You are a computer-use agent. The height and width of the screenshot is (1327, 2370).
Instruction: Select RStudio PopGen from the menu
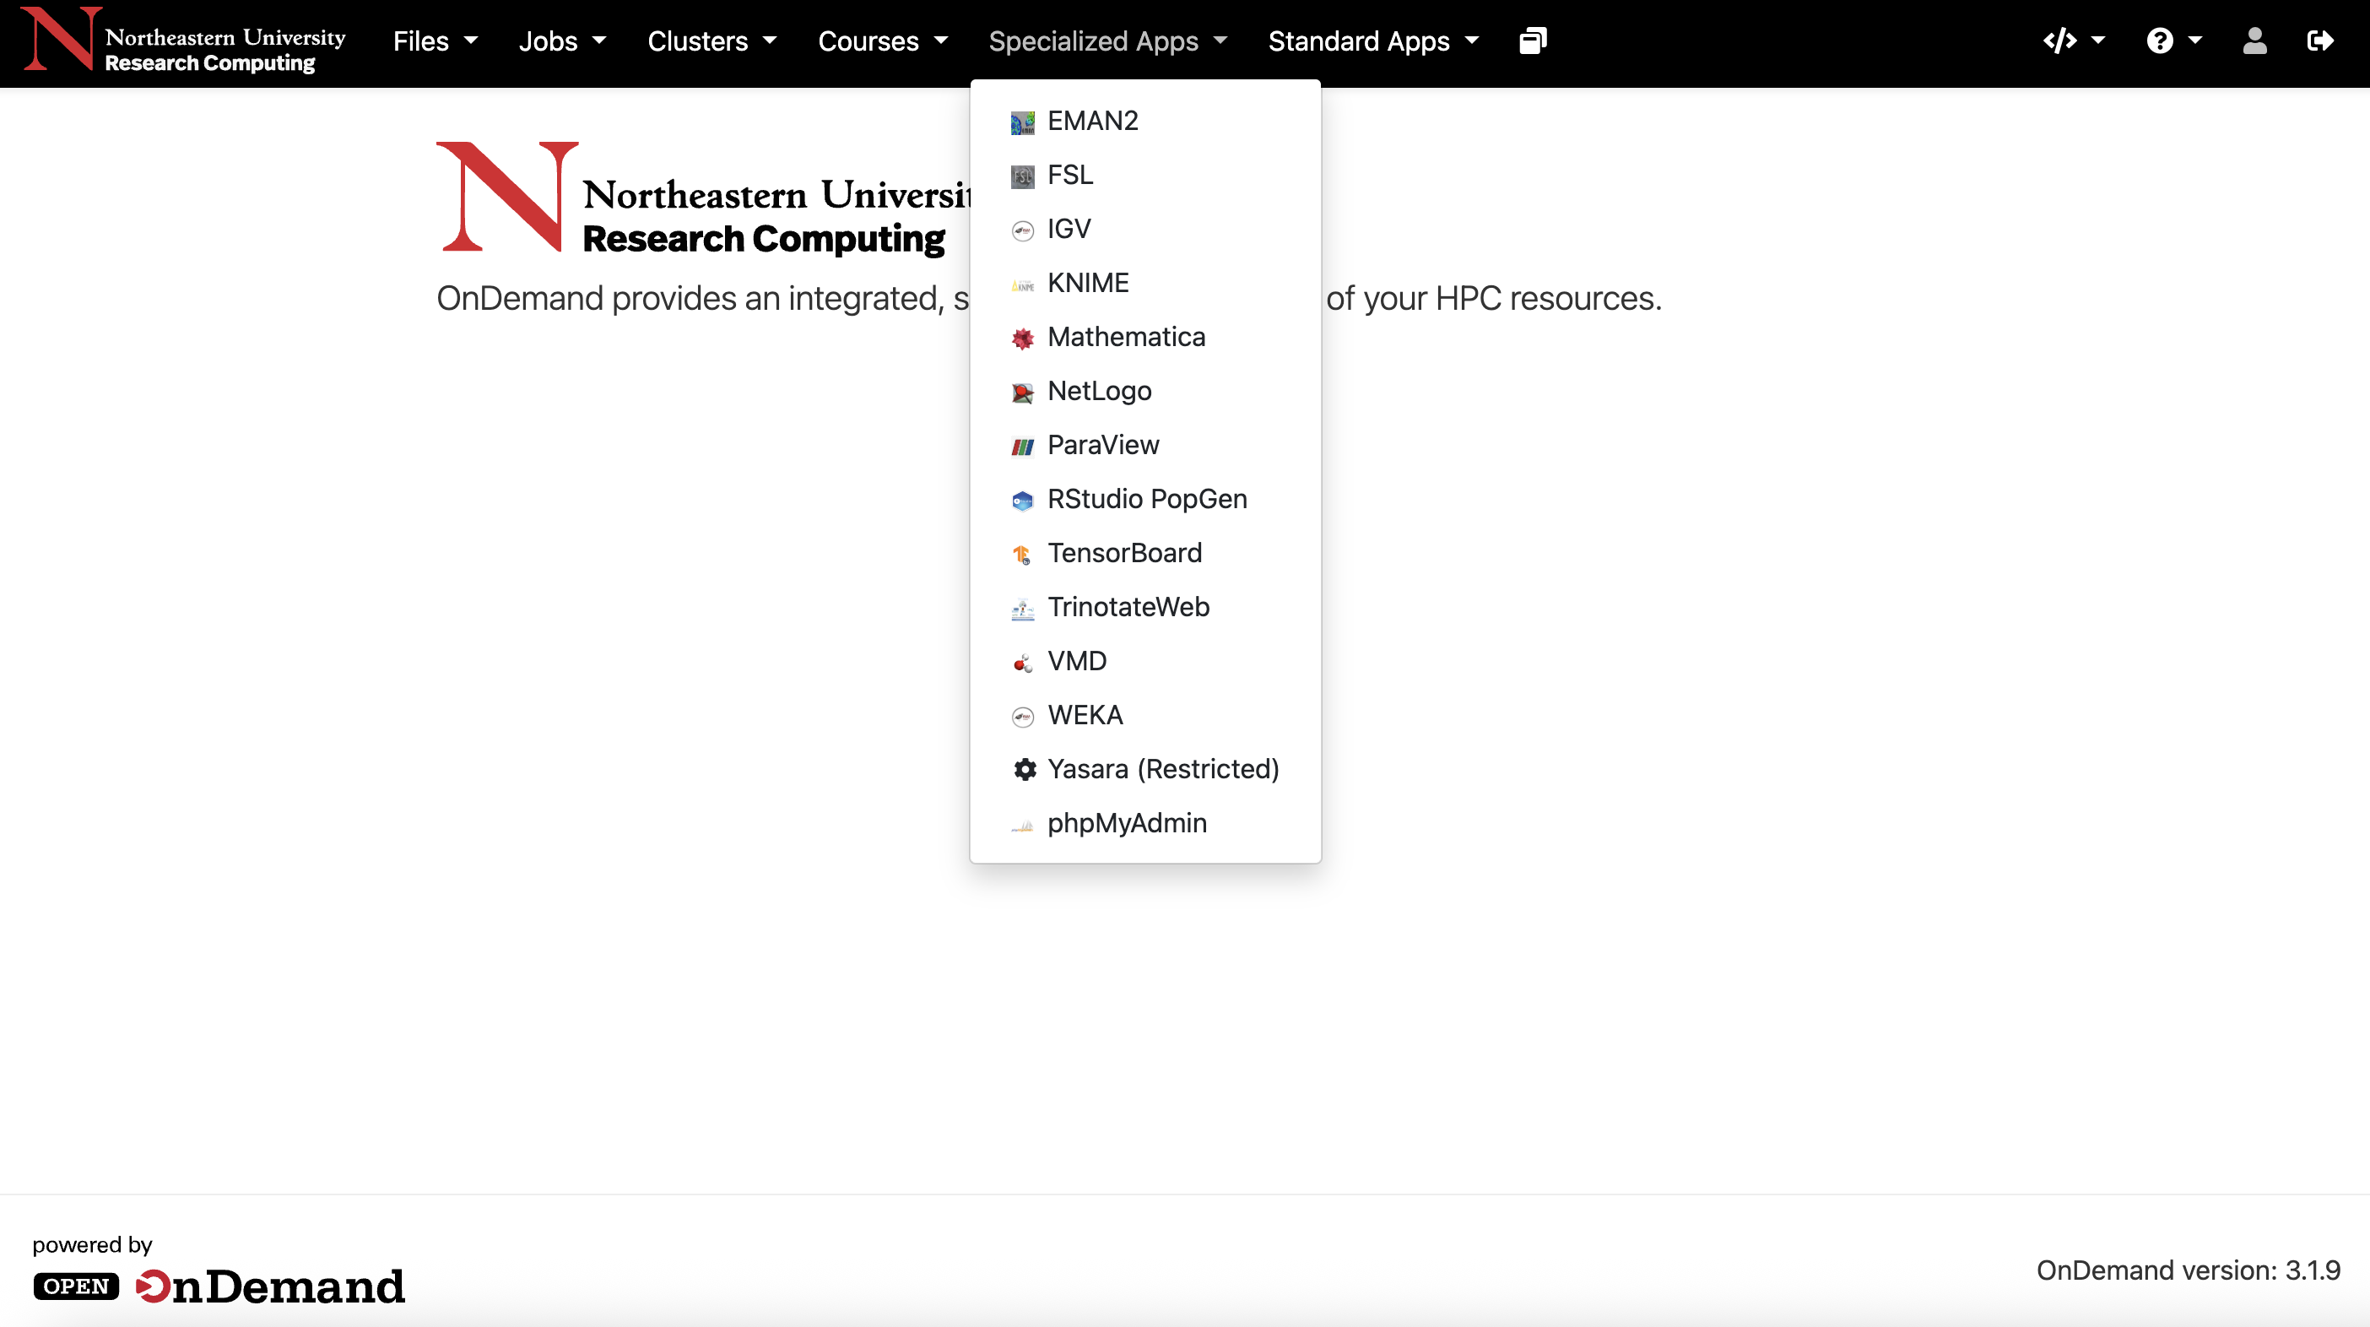coord(1146,499)
